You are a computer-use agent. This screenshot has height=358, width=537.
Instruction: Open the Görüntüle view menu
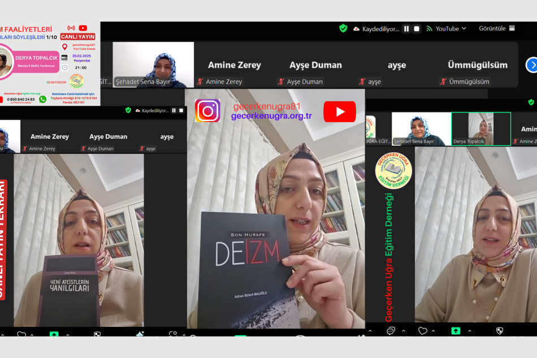pos(497,28)
